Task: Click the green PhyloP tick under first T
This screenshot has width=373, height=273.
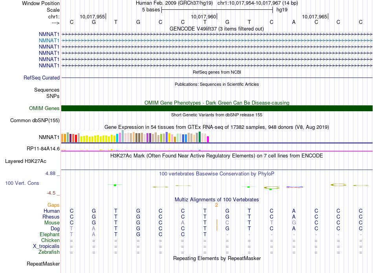Action: pos(115,185)
